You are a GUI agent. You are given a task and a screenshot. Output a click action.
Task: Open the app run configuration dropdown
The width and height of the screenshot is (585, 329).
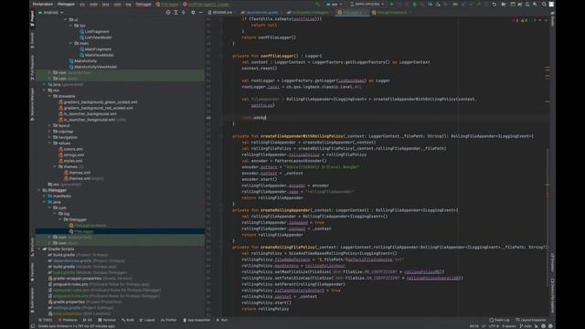335,4
